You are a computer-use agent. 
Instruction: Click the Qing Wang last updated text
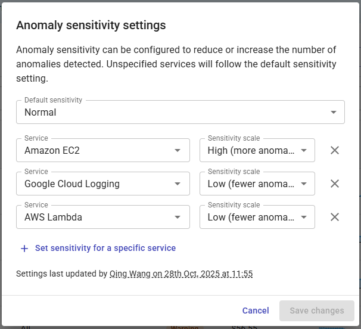click(x=181, y=274)
